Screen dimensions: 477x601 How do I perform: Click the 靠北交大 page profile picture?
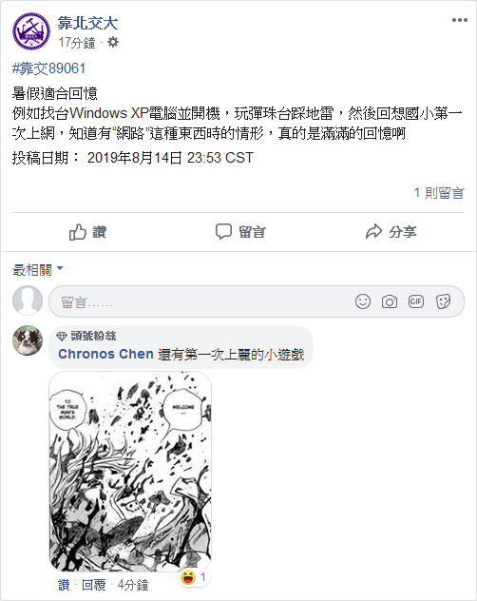pyautogui.click(x=31, y=31)
